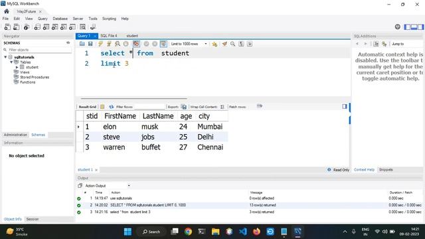Click the Result Grid form editor icon
The width and height of the screenshot is (425, 239).
[102, 107]
